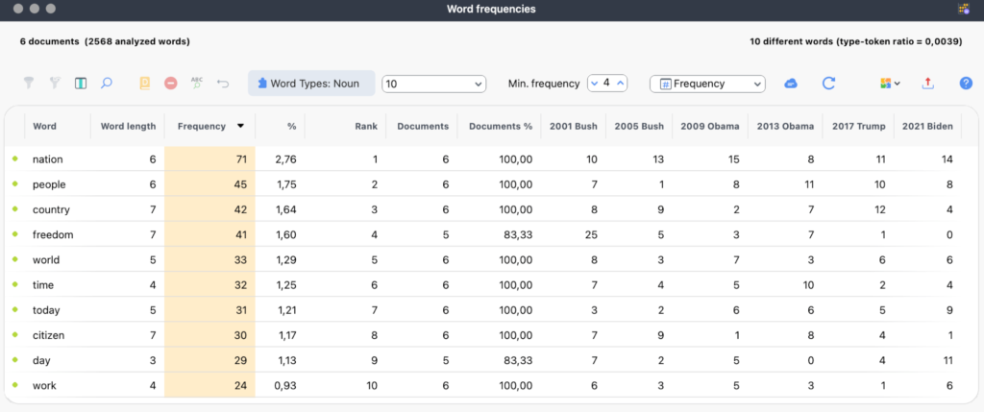Select the word "time" in the table
The image size is (984, 412).
point(43,284)
